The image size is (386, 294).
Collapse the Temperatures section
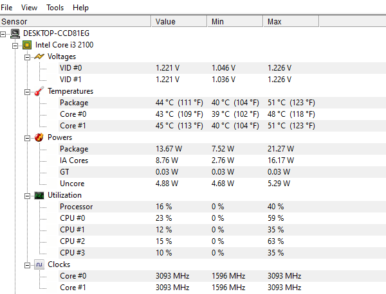pyautogui.click(x=27, y=92)
